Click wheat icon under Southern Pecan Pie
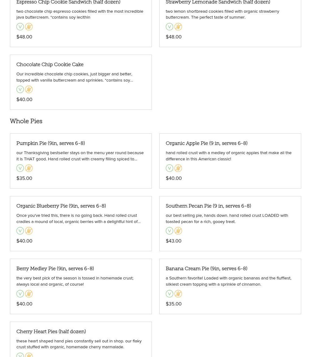Image resolution: width=313 pixels, height=357 pixels. (x=178, y=231)
